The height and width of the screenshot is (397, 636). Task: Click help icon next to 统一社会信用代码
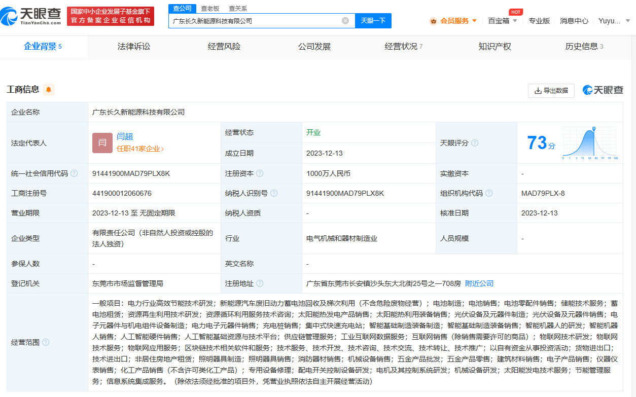pos(74,173)
